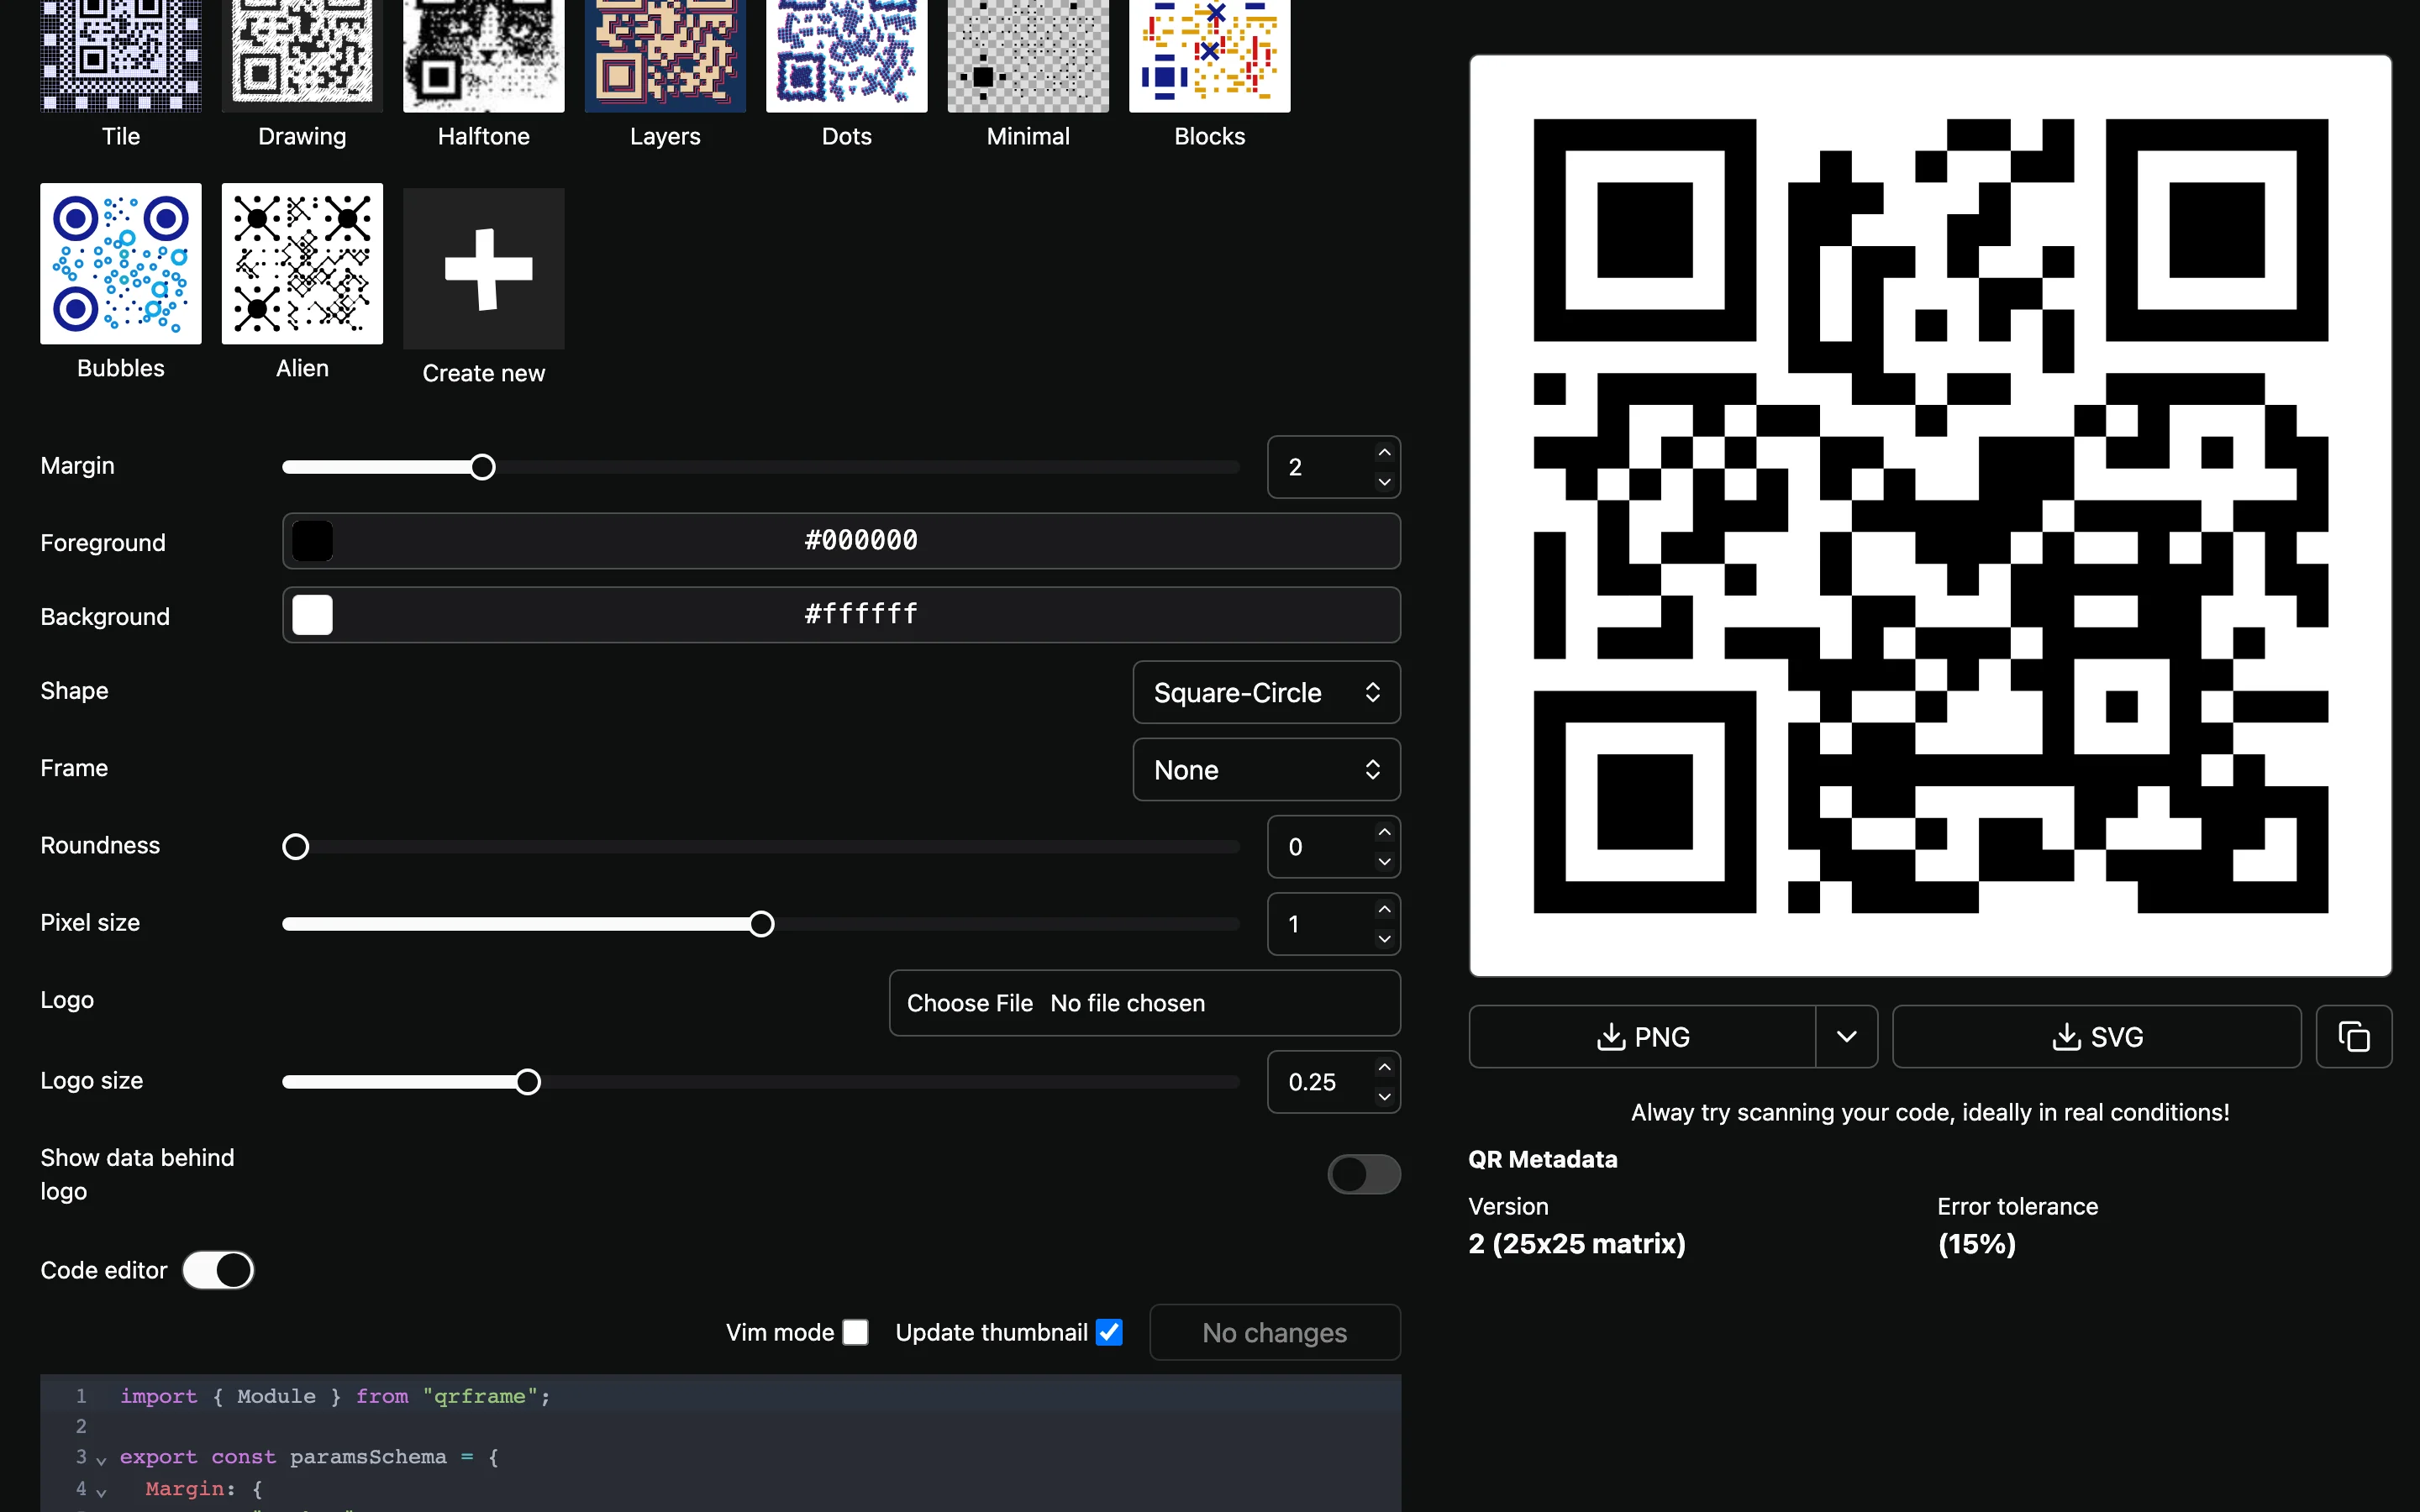Open the Shape dropdown
Viewport: 2420px width, 1512px height.
coord(1266,692)
